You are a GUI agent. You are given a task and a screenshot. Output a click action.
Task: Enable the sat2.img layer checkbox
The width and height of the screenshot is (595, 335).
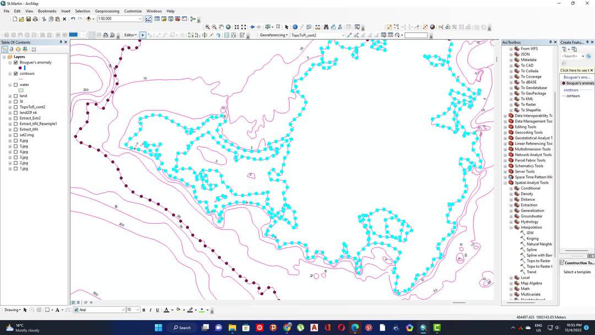point(15,135)
